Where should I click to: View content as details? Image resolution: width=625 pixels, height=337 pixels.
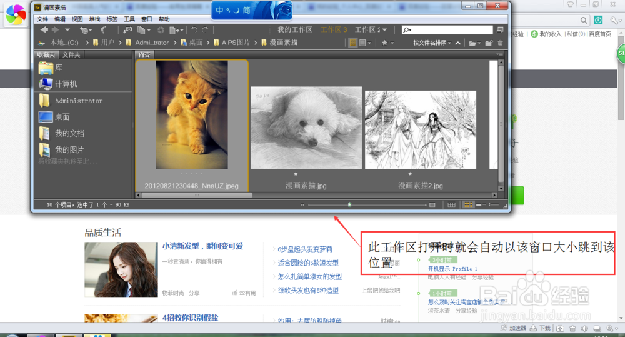[481, 205]
